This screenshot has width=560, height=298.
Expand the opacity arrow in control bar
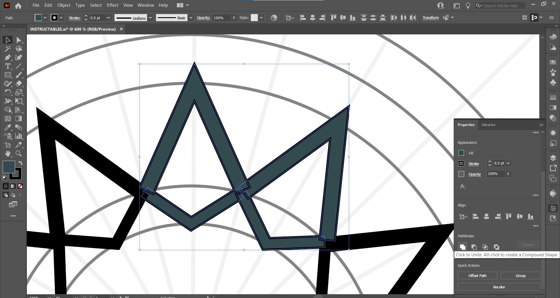point(234,18)
